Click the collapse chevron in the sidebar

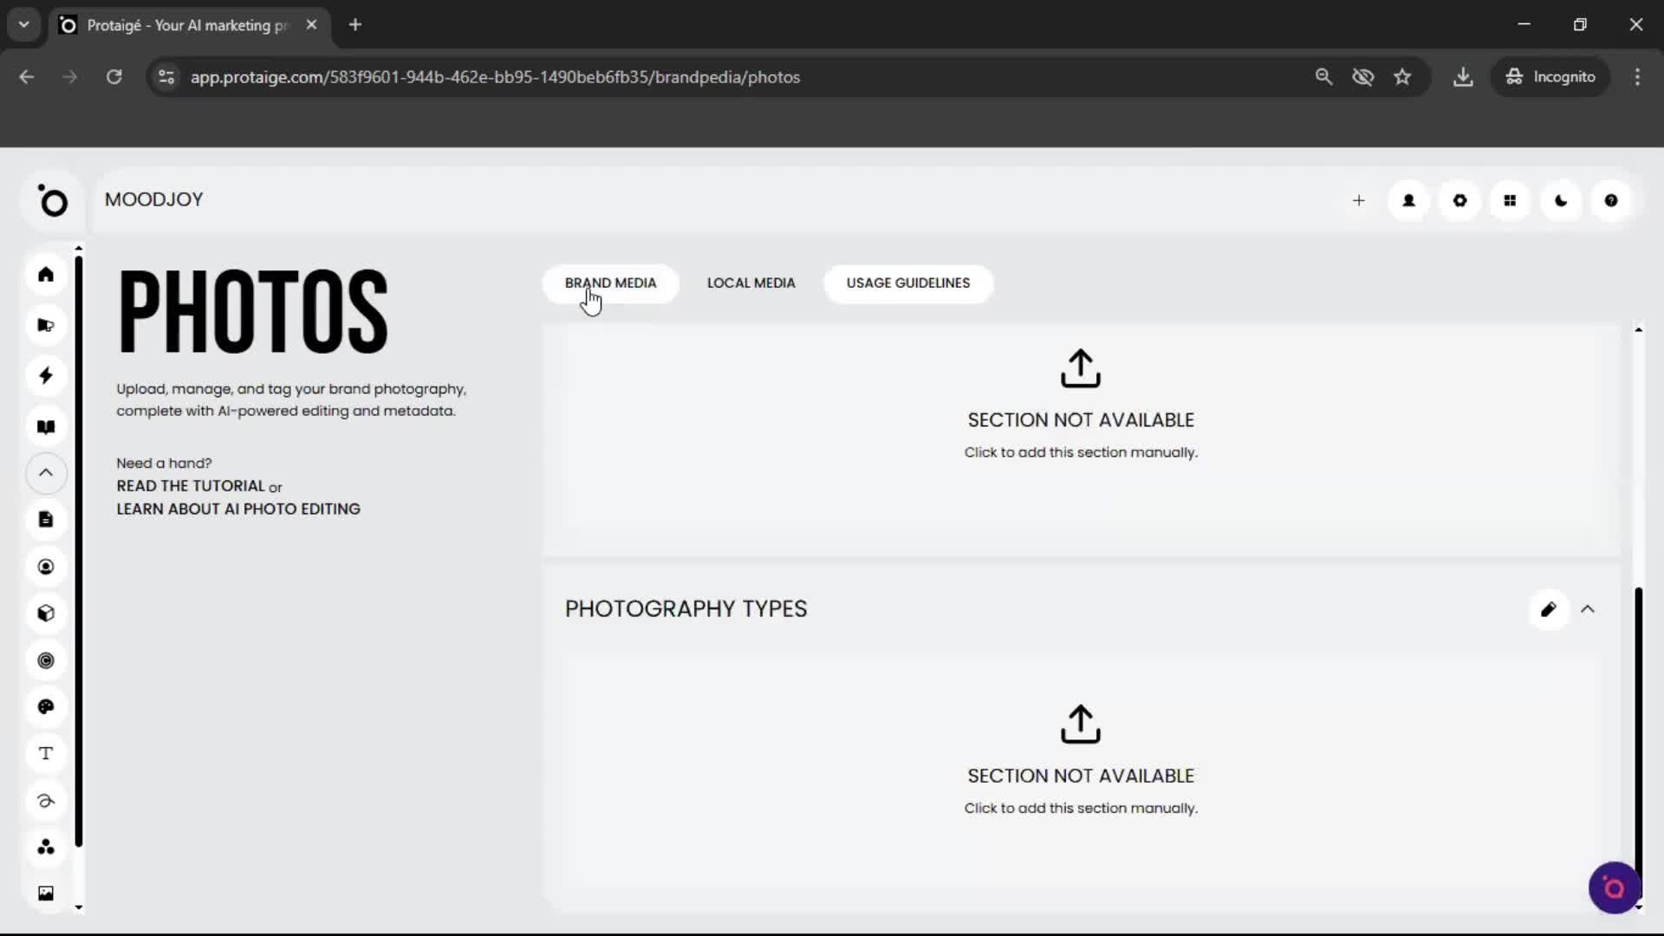point(46,473)
